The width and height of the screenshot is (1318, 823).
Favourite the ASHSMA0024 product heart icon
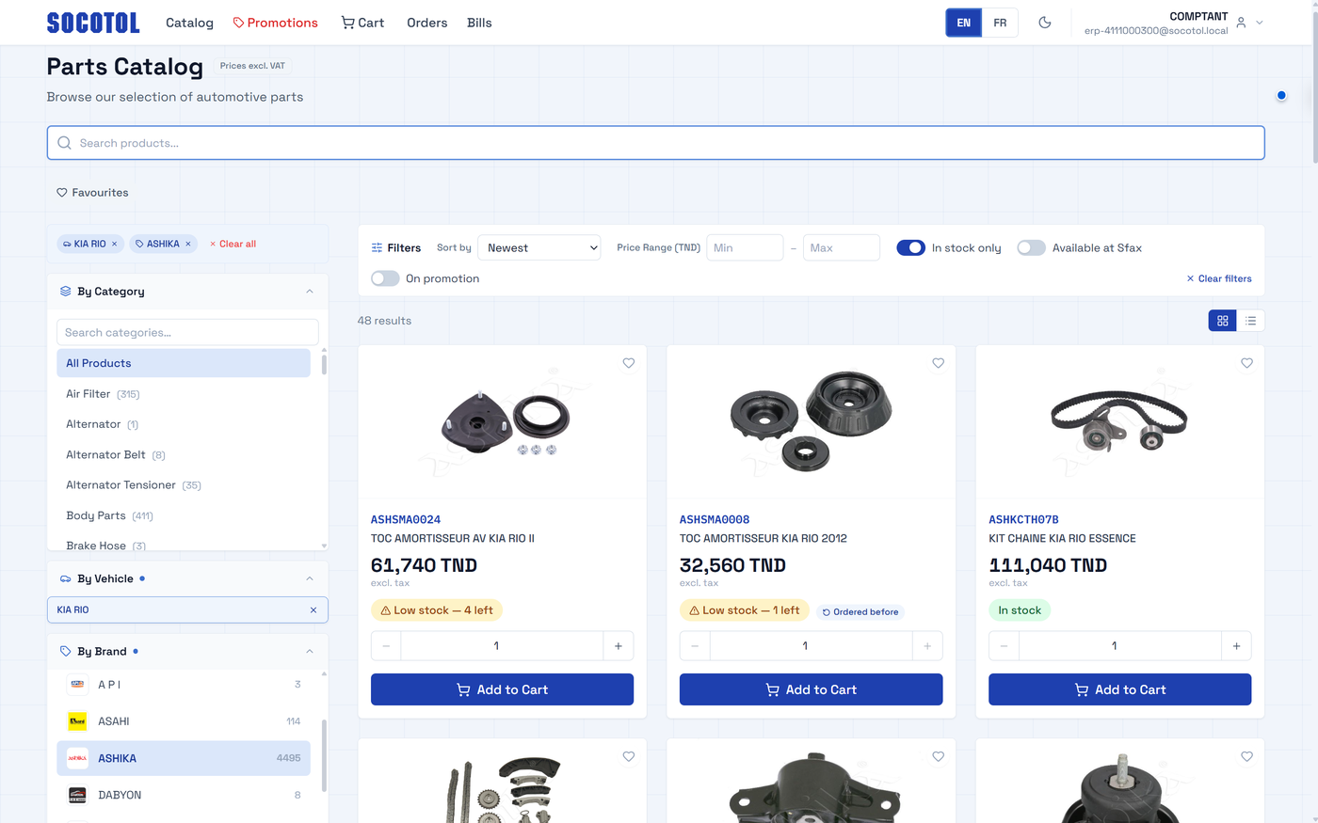click(629, 363)
